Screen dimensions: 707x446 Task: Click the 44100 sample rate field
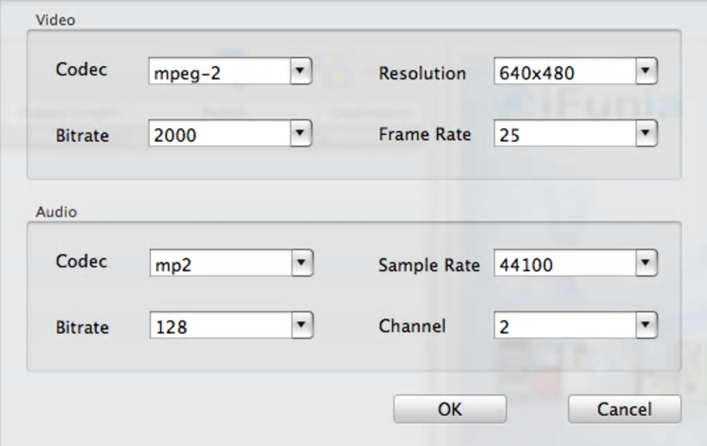pos(564,265)
